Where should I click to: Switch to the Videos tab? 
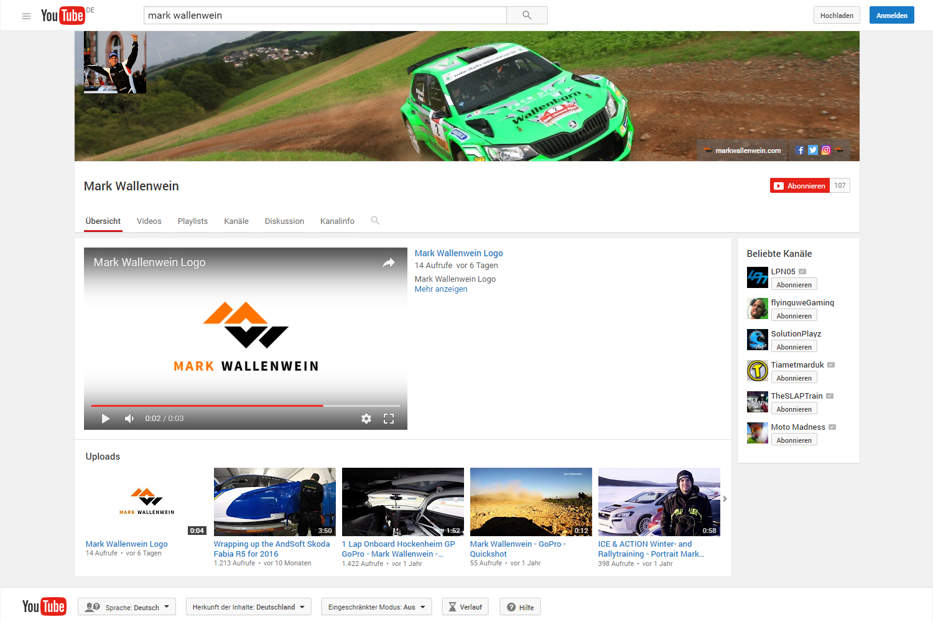[149, 221]
